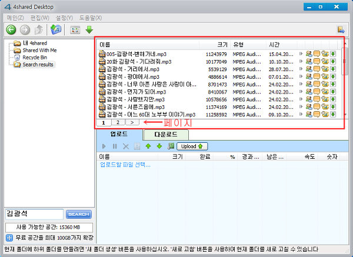Click the icon left of the Upload button
This screenshot has width=353, height=257.
point(171,146)
